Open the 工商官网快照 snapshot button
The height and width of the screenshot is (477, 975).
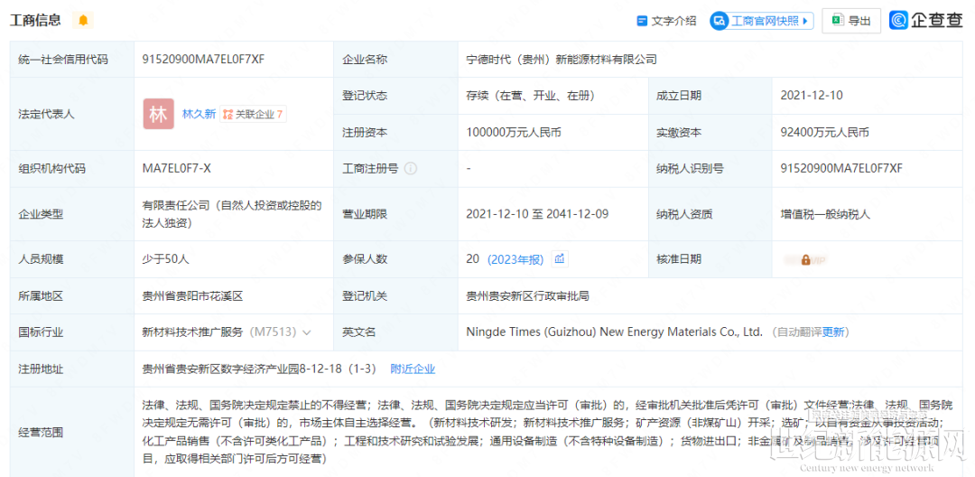tap(764, 21)
